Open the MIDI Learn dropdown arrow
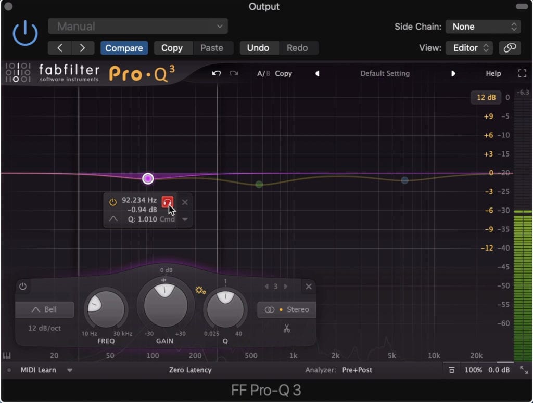533x403 pixels. [70, 370]
